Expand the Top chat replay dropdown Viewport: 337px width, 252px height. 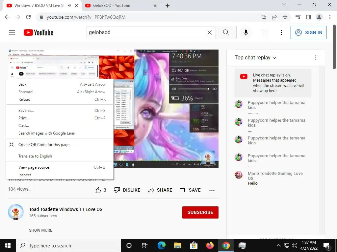coord(255,58)
